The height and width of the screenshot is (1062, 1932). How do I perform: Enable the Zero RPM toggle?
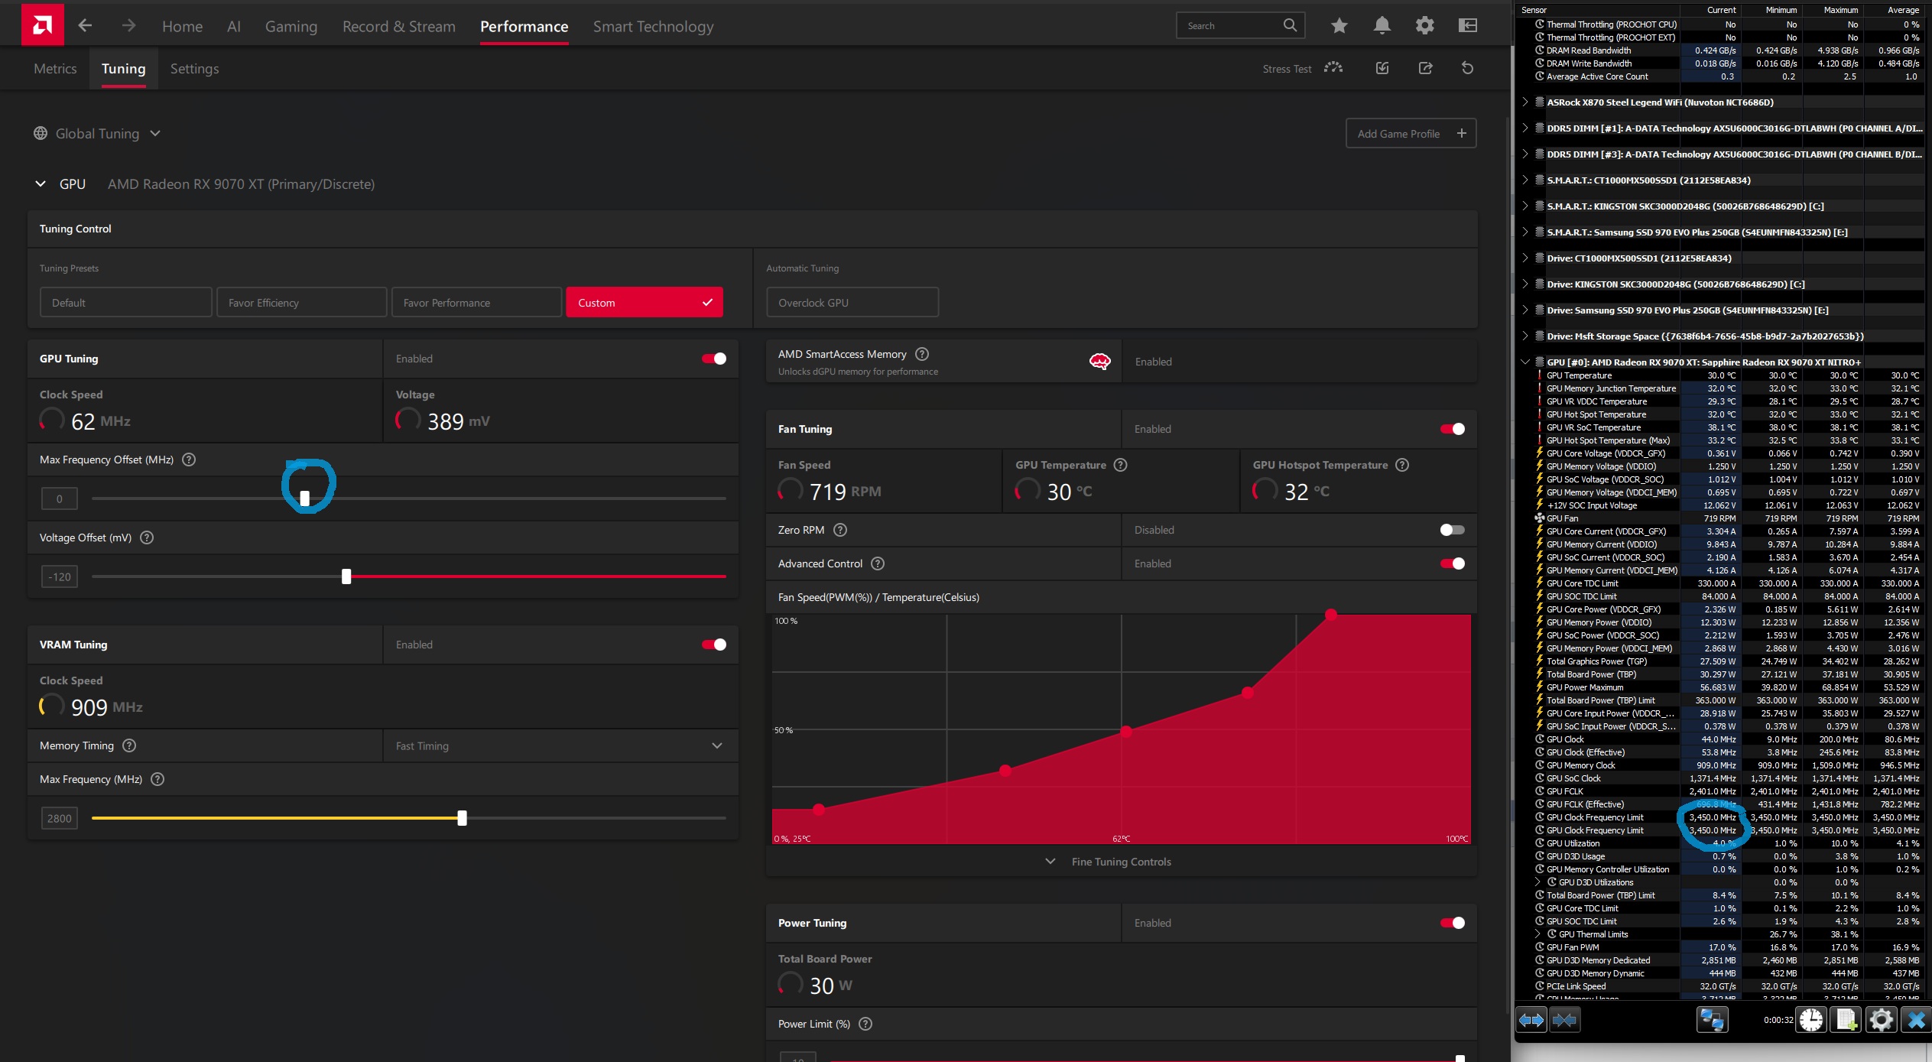pos(1452,530)
